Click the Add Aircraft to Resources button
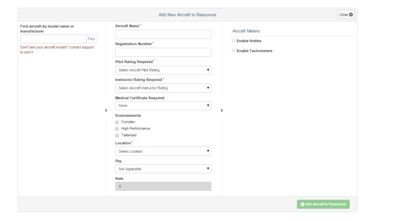Image resolution: width=406 pixels, height=221 pixels. tap(323, 204)
